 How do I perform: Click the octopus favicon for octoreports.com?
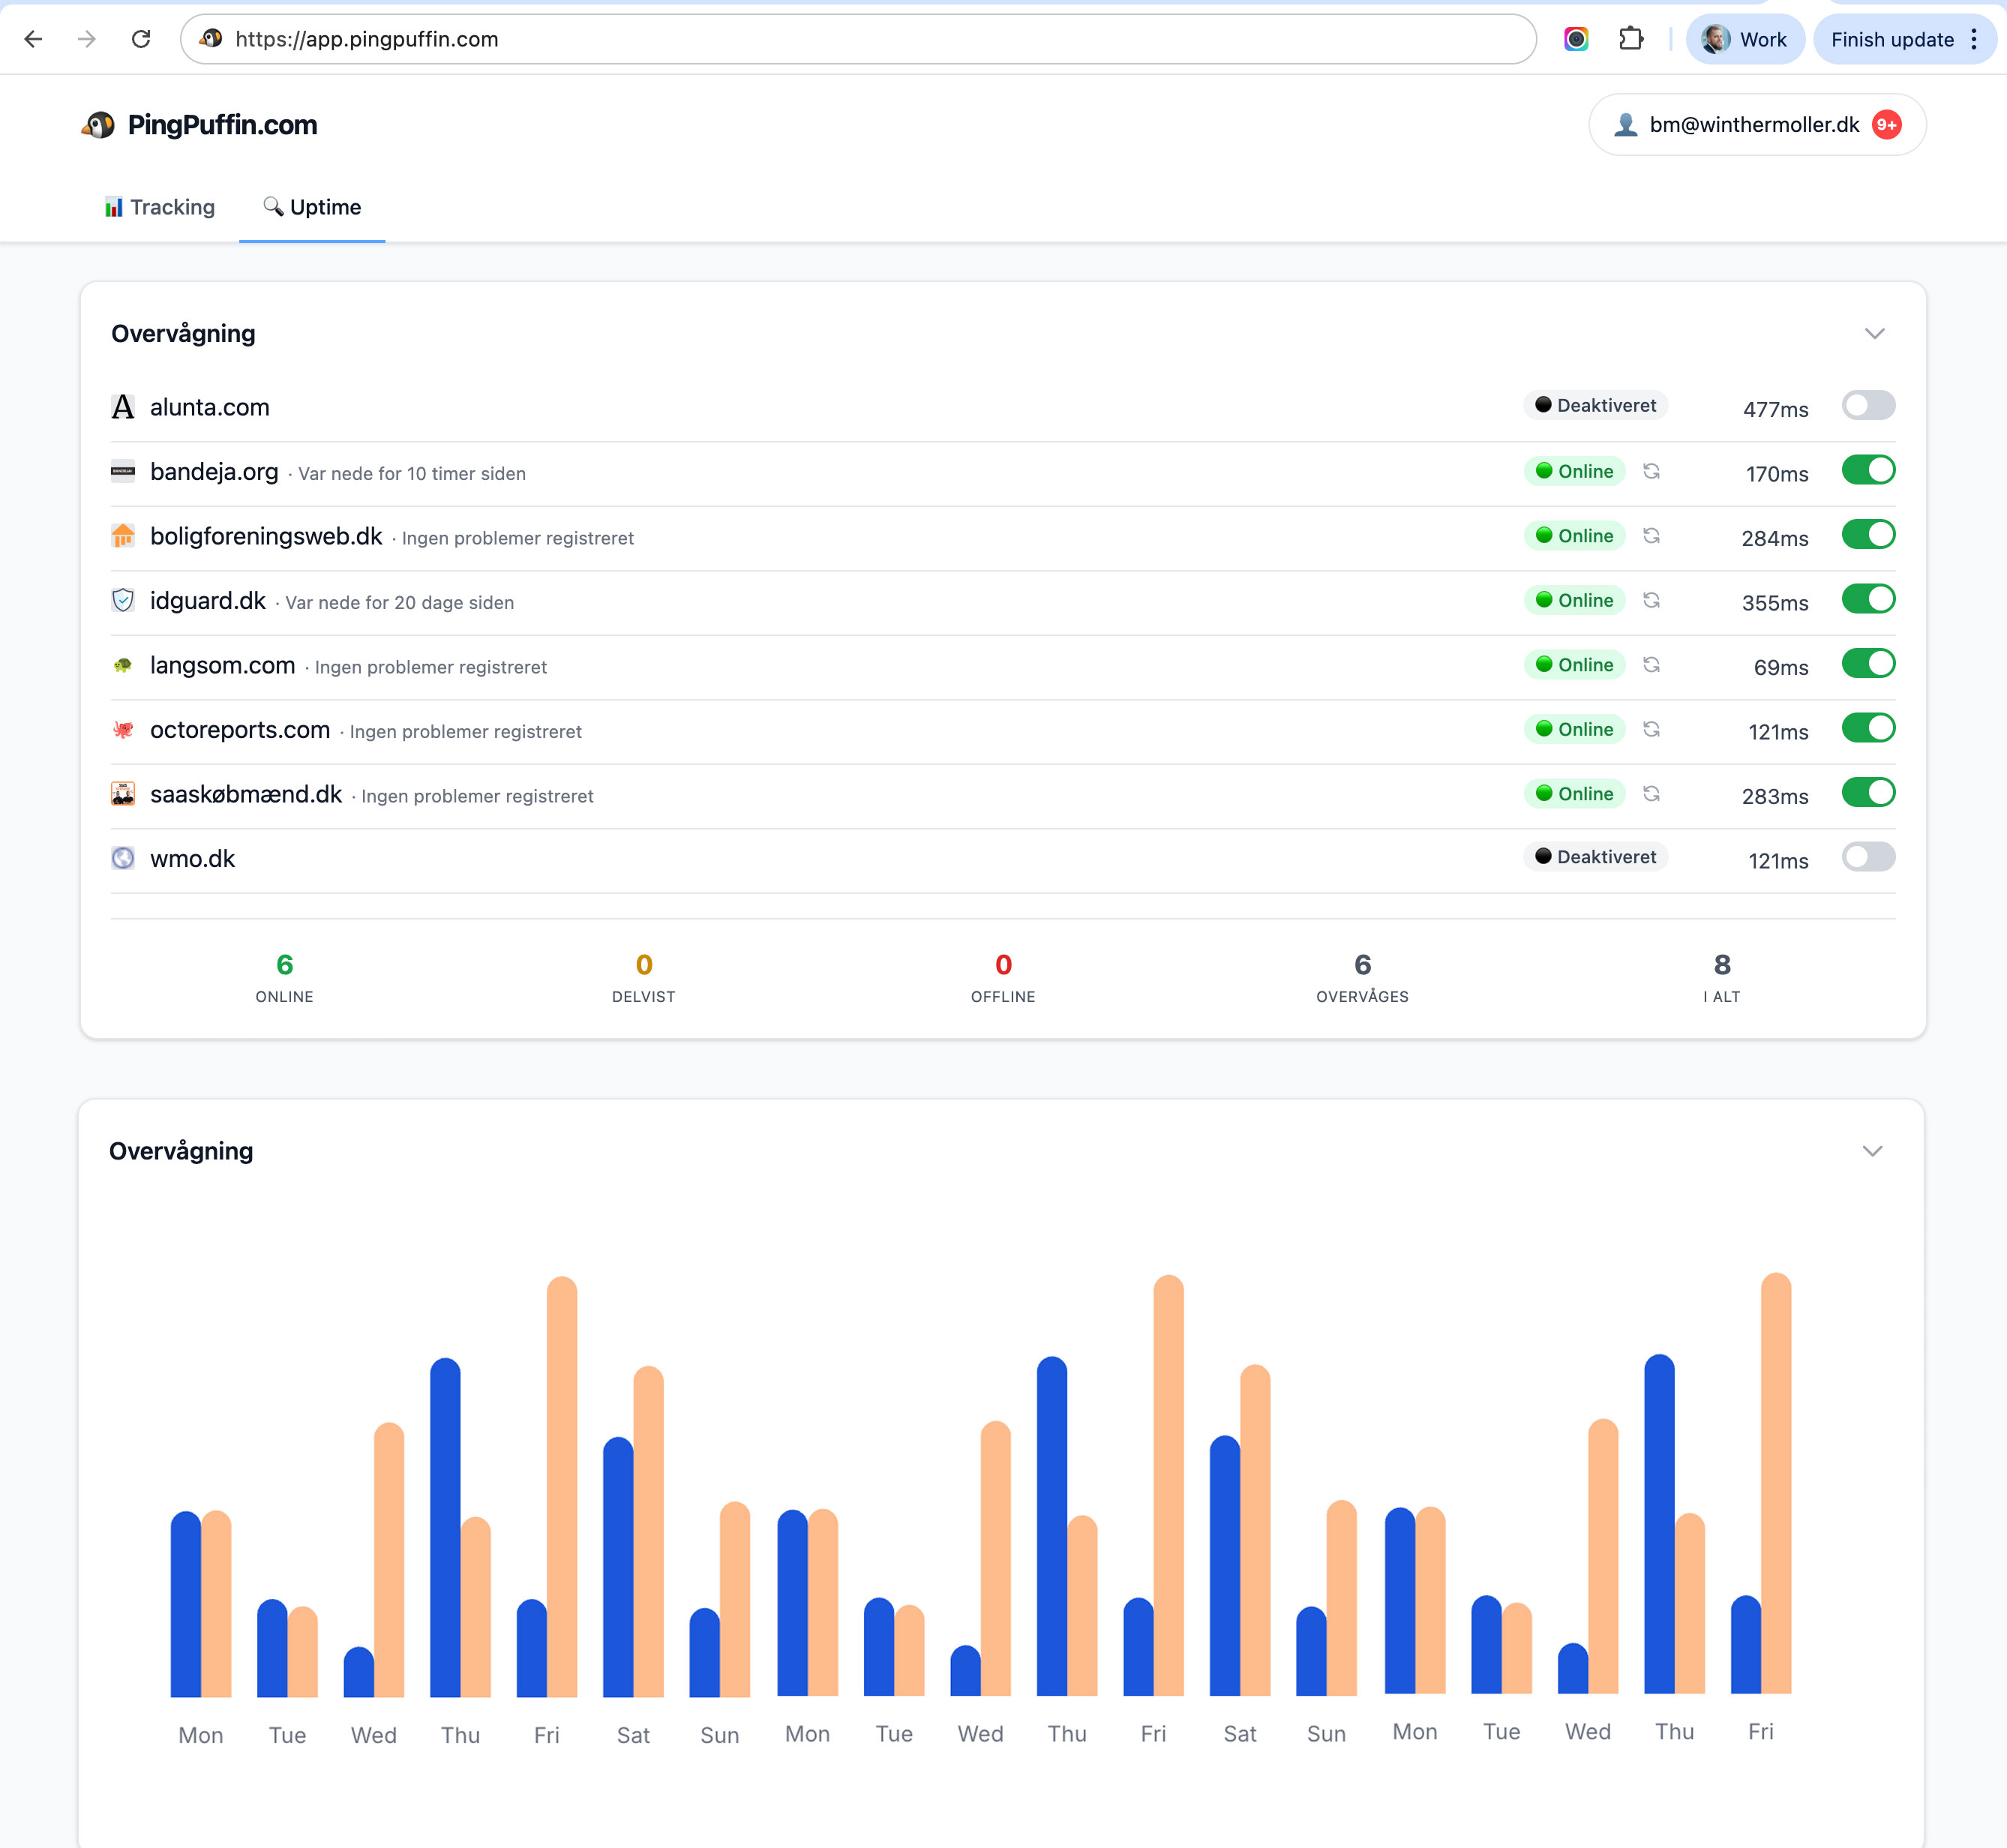(123, 729)
